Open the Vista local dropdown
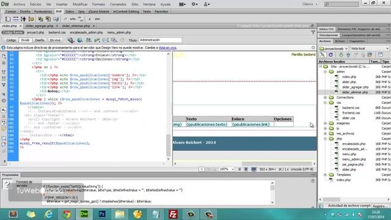Viewport: 391px width, 220px height. [x=370, y=48]
